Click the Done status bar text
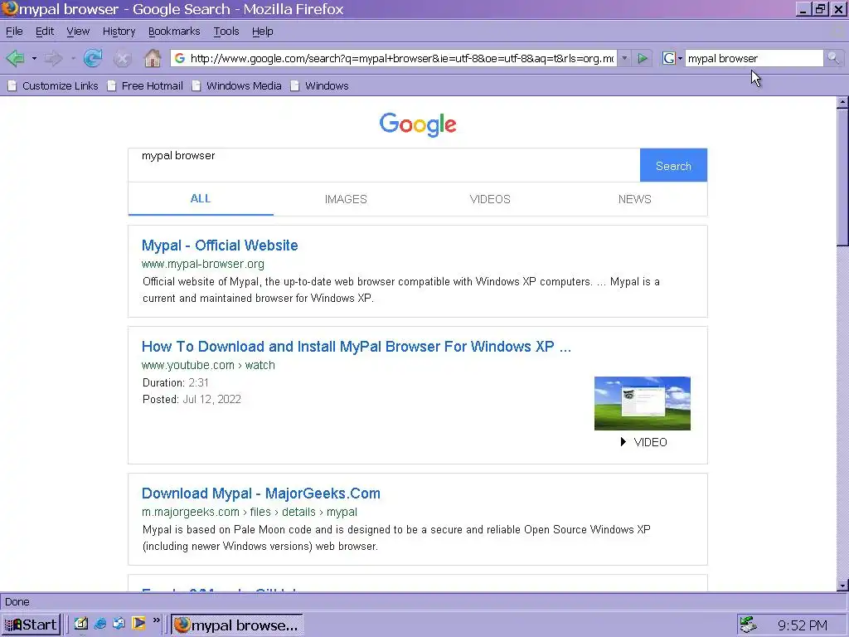 pos(17,602)
